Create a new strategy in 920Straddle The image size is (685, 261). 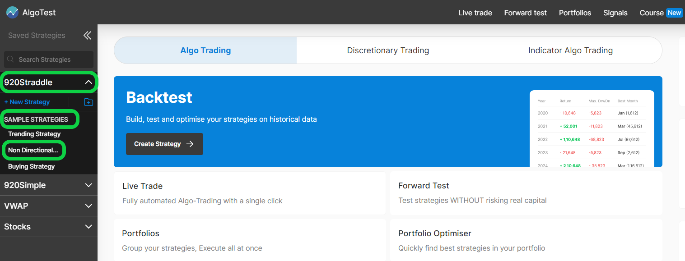[x=27, y=102]
